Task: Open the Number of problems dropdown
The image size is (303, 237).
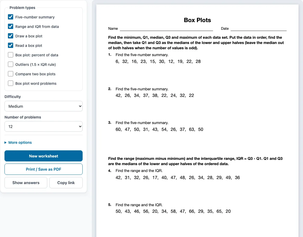Action: (x=44, y=126)
